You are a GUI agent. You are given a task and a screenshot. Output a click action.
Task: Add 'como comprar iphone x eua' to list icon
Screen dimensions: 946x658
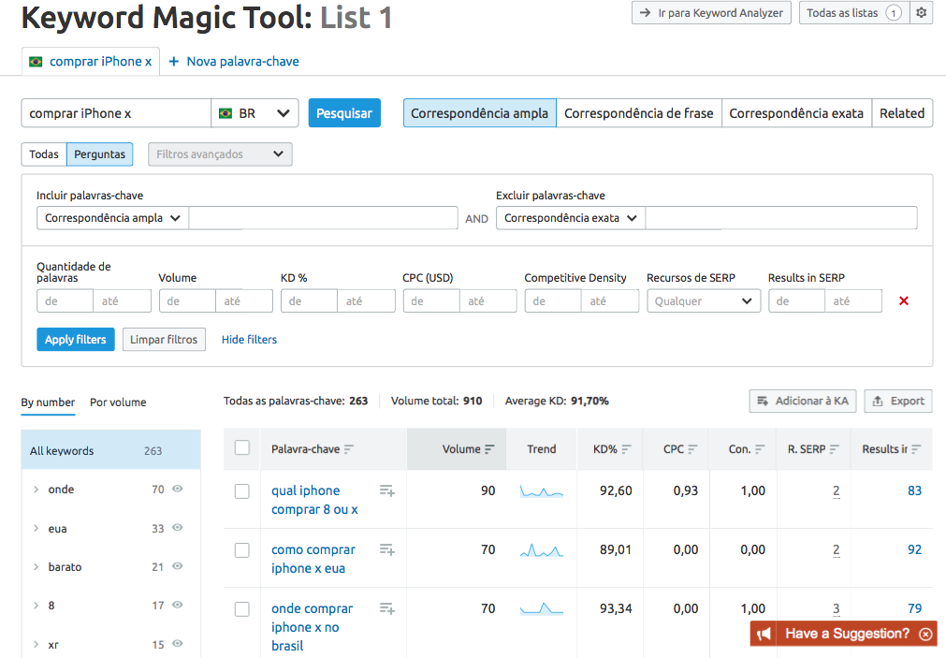click(386, 549)
